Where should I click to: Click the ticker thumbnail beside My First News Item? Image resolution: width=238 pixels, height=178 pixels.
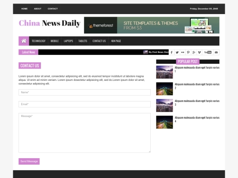coord(145,52)
